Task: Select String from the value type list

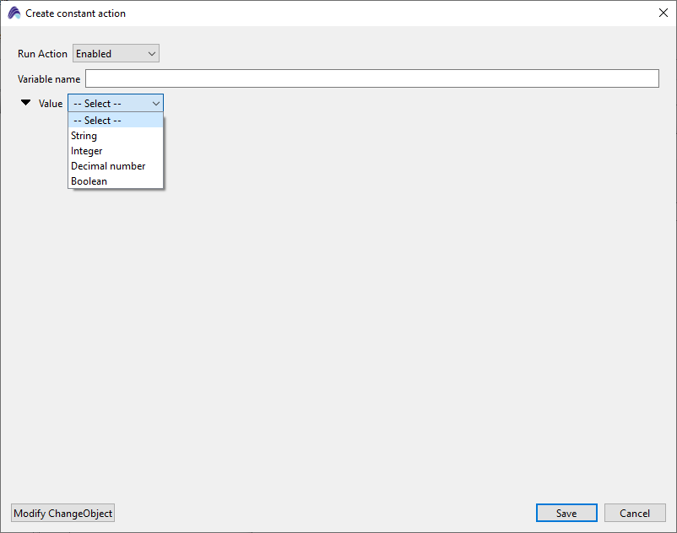Action: click(84, 136)
